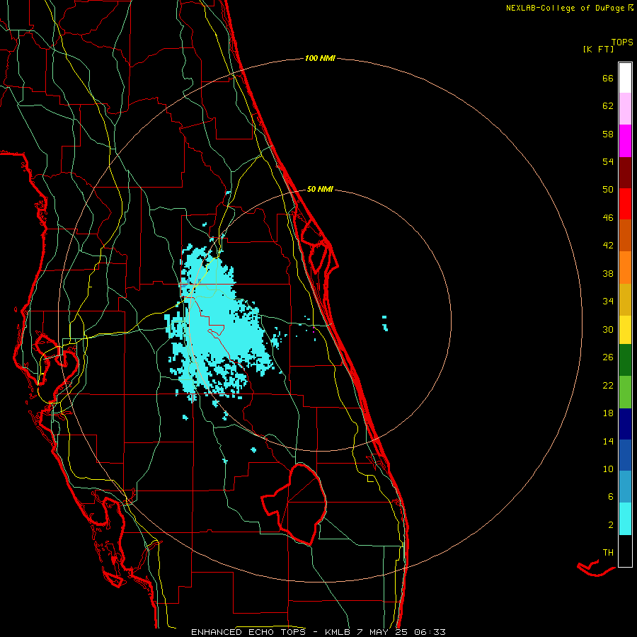
Task: Click the '100 NMI' range ring label
Action: pyautogui.click(x=320, y=59)
